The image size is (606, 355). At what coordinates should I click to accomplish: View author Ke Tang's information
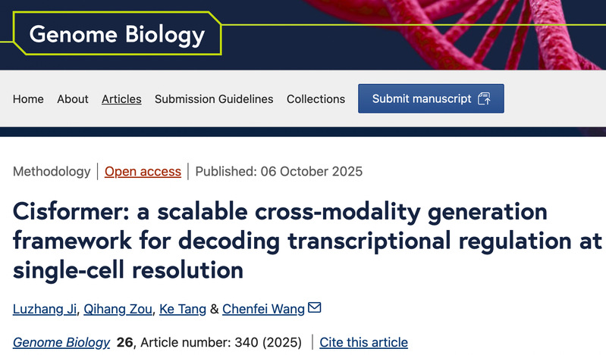(x=180, y=309)
